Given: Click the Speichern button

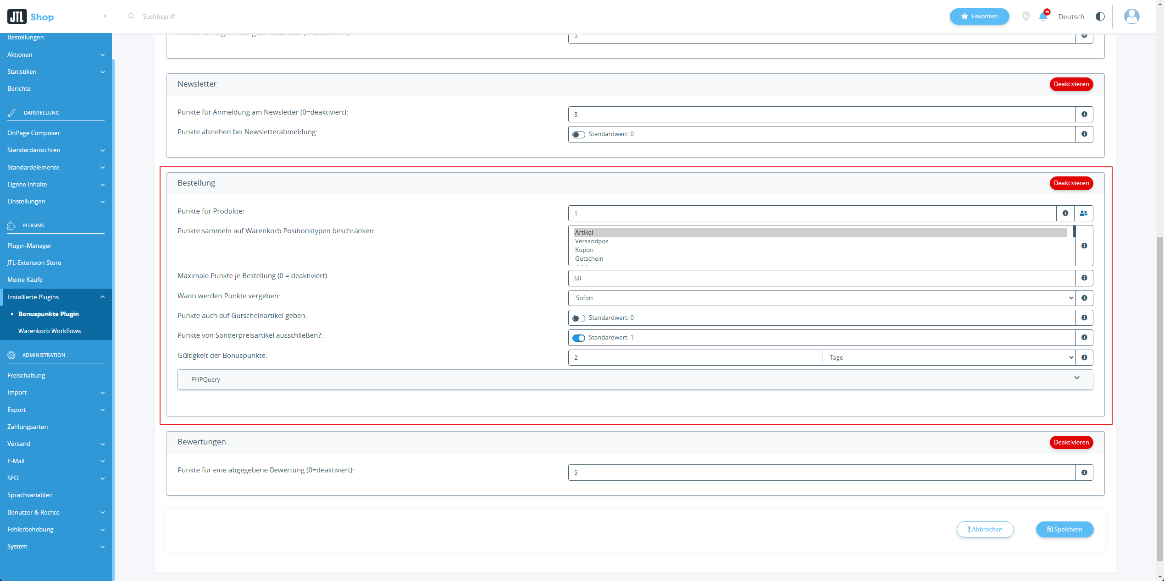Looking at the screenshot, I should click(x=1064, y=529).
